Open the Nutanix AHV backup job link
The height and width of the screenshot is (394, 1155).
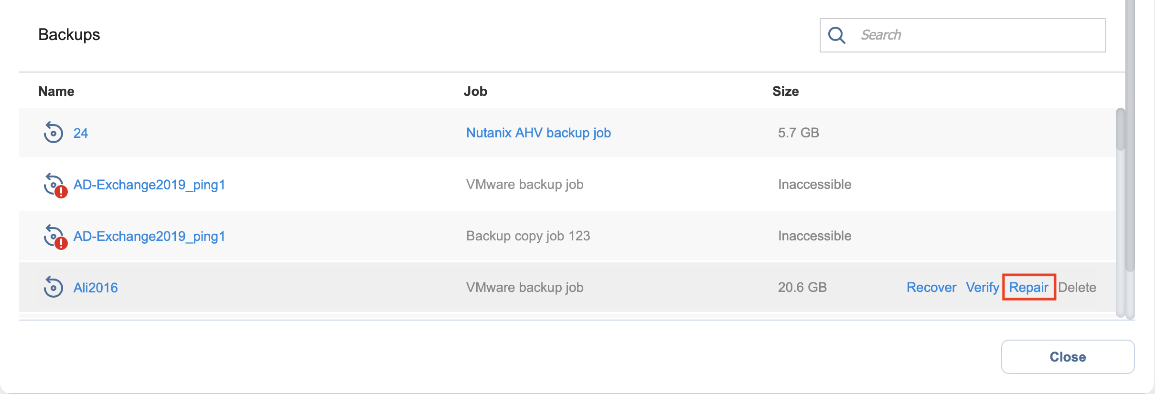click(x=538, y=133)
